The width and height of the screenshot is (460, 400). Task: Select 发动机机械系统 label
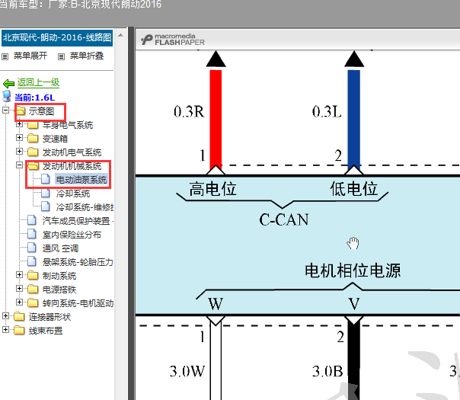click(x=72, y=166)
